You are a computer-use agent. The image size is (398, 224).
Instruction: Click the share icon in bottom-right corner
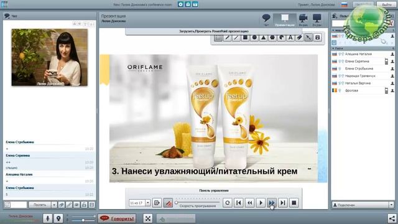pos(392,218)
